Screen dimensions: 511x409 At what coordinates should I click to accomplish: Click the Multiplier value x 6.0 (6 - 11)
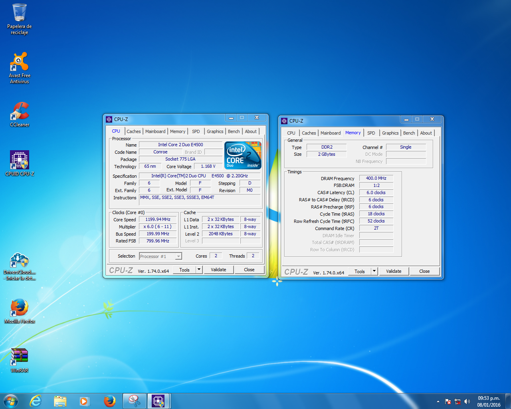(158, 226)
